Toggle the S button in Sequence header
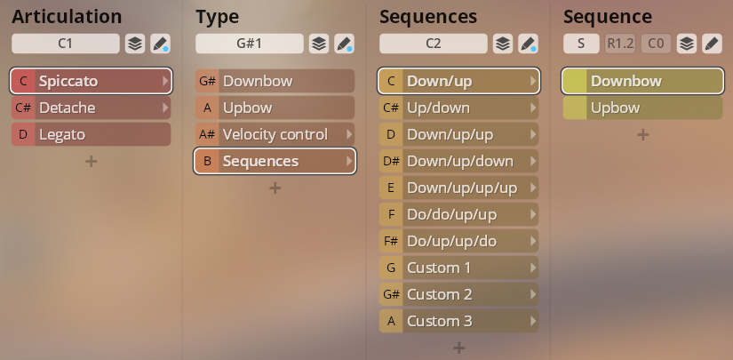This screenshot has width=733, height=360. pos(581,44)
